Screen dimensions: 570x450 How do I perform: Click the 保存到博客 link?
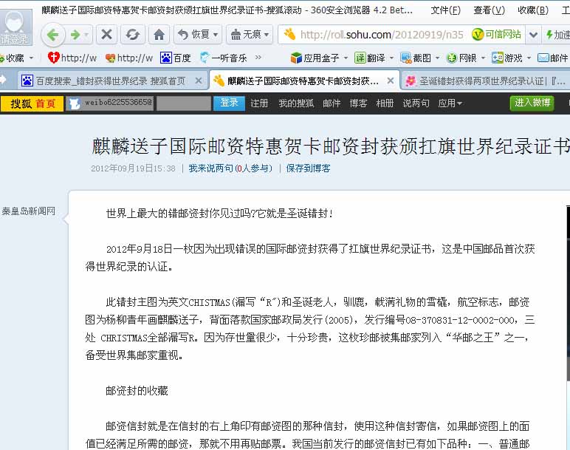(x=308, y=168)
